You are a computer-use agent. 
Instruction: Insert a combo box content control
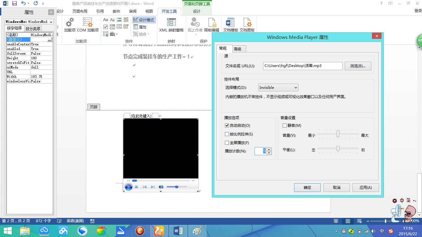tap(112, 27)
